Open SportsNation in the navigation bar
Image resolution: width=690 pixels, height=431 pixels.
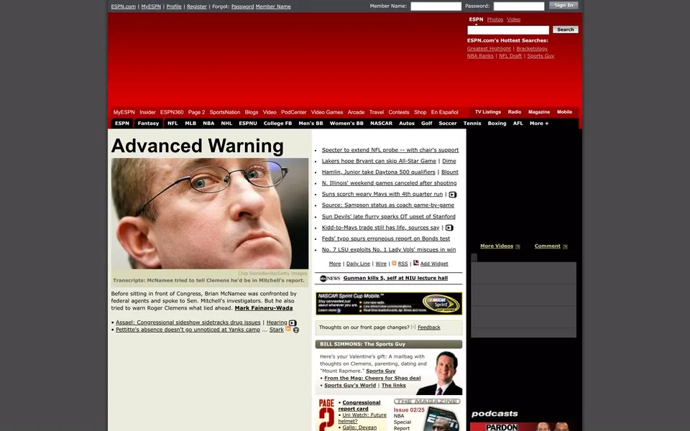[225, 112]
